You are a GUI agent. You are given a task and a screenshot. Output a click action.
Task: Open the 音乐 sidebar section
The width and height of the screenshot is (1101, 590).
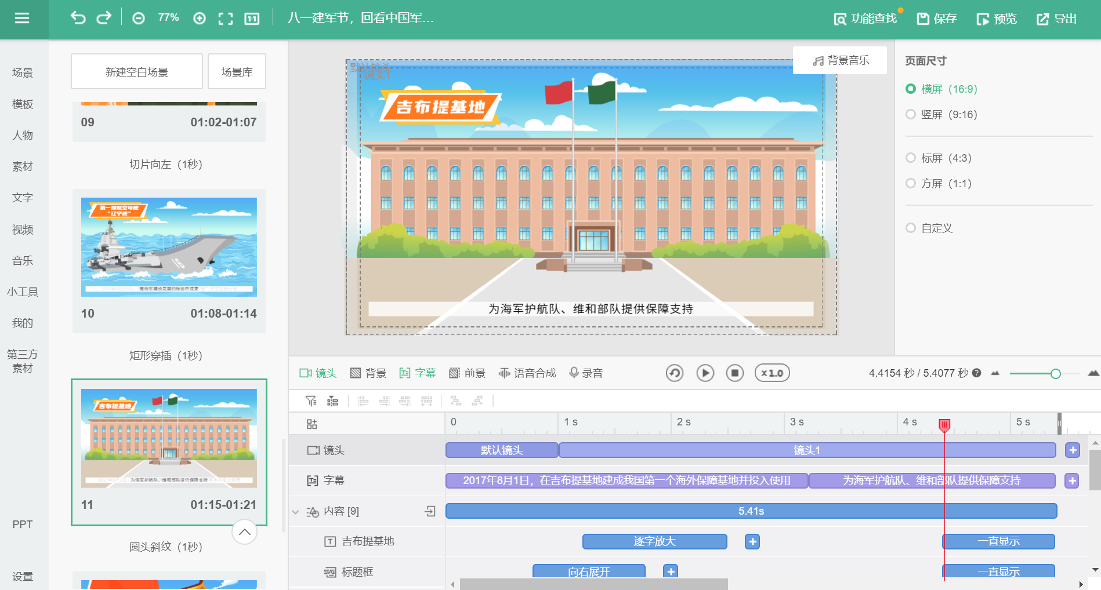pos(22,260)
